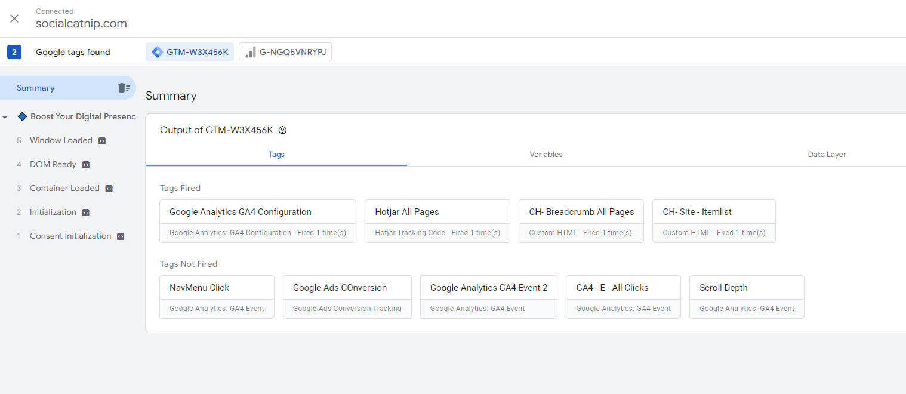906x394 pixels.
Task: Open the Google Analytics GA4 Configuration tag card
Action: point(258,221)
